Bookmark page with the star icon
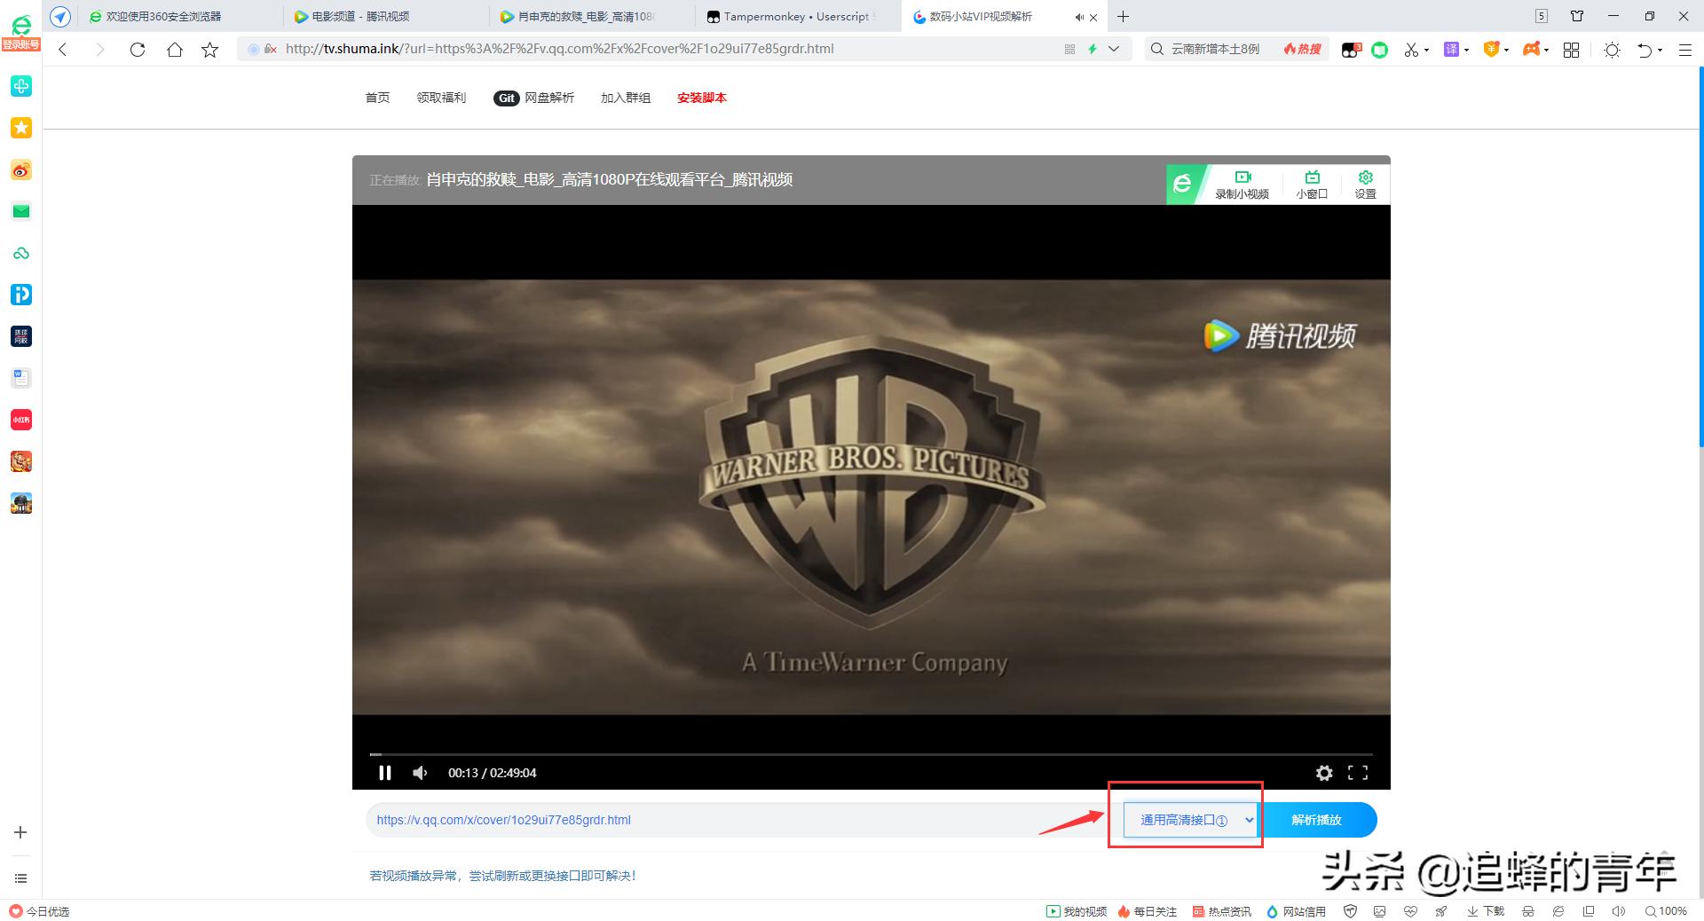 210,50
